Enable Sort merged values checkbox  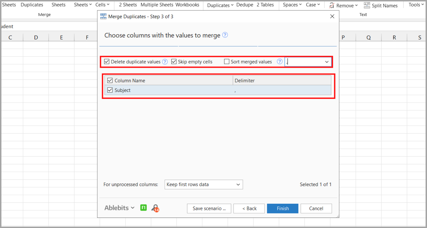[227, 62]
